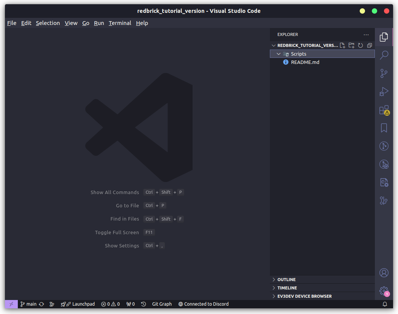
Task: Open the Edit menu
Action: (x=26, y=23)
